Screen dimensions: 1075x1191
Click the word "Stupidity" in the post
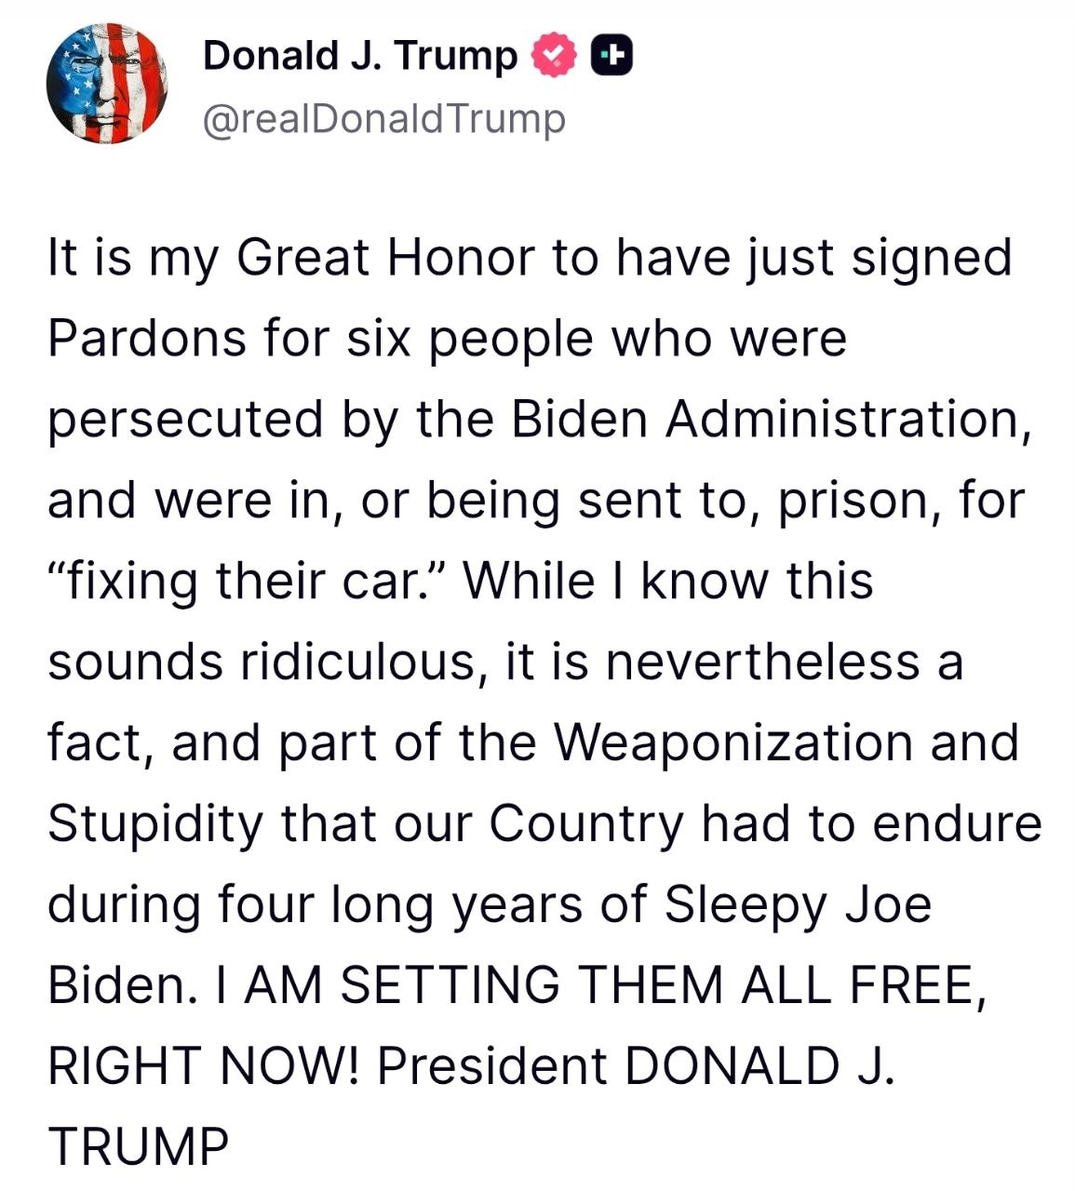pyautogui.click(x=155, y=823)
